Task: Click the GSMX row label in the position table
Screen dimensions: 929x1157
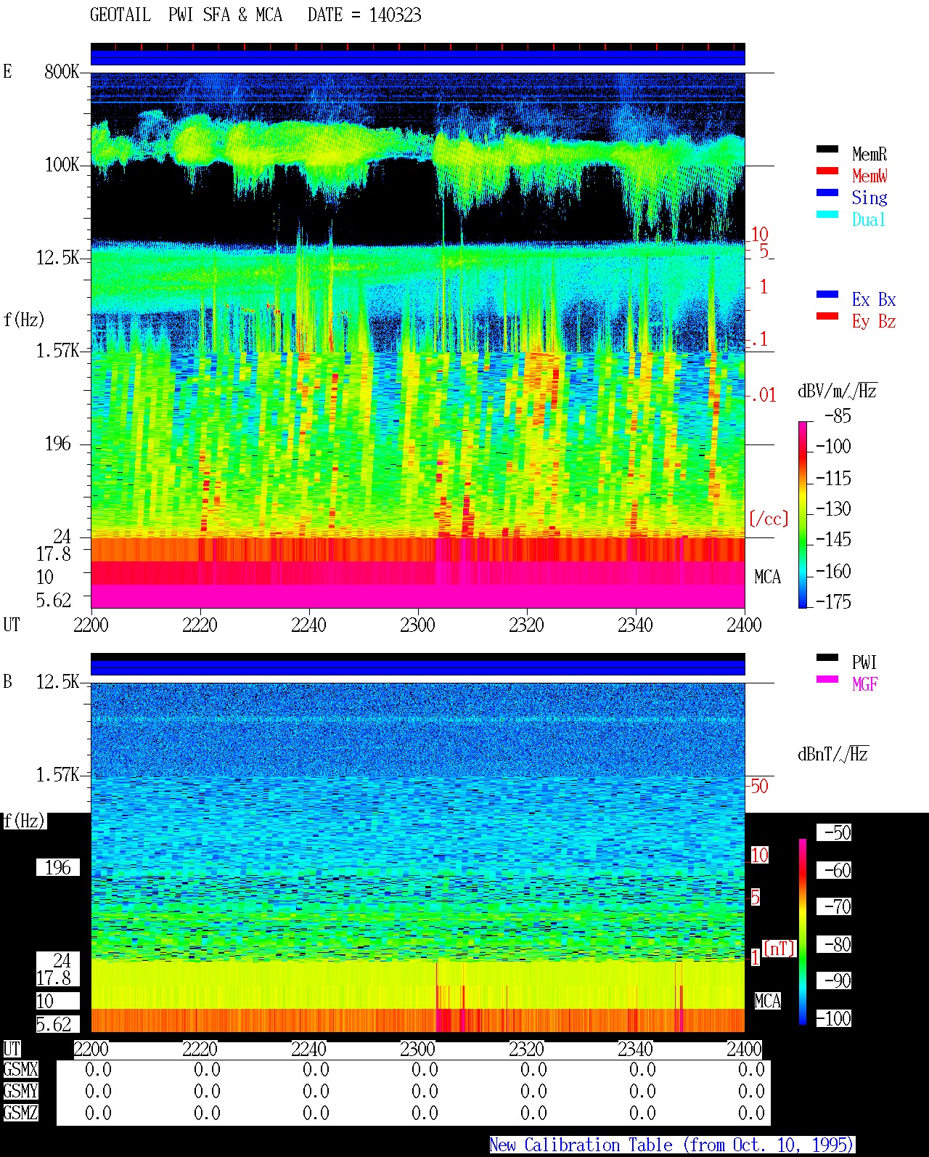Action: coord(20,1070)
